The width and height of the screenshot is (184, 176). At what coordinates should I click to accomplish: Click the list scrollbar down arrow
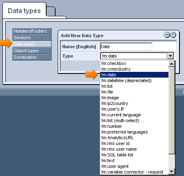pyautogui.click(x=172, y=172)
